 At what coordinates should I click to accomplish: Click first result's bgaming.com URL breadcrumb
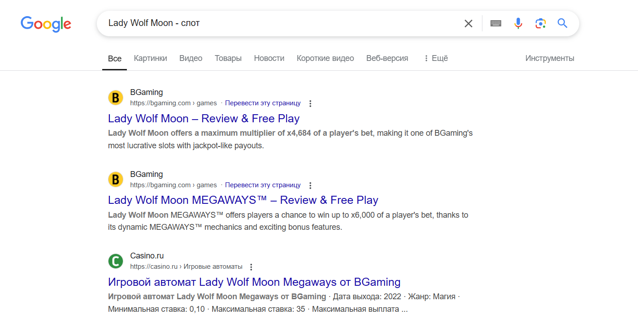174,103
